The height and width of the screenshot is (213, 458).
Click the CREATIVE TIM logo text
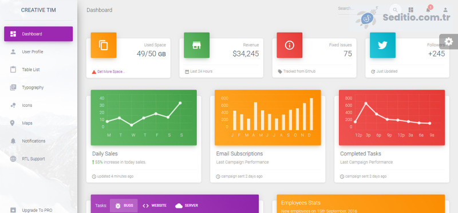[38, 10]
